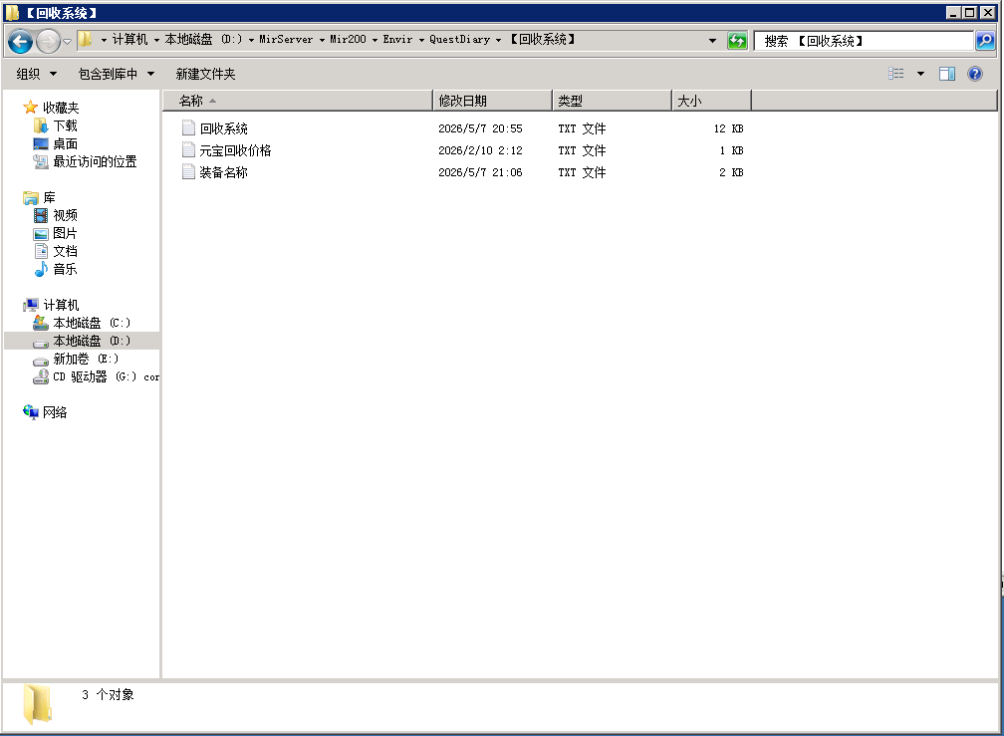Screen dimensions: 1004x736
Task: Open 计算机 in navigation pane
Action: pyautogui.click(x=61, y=305)
